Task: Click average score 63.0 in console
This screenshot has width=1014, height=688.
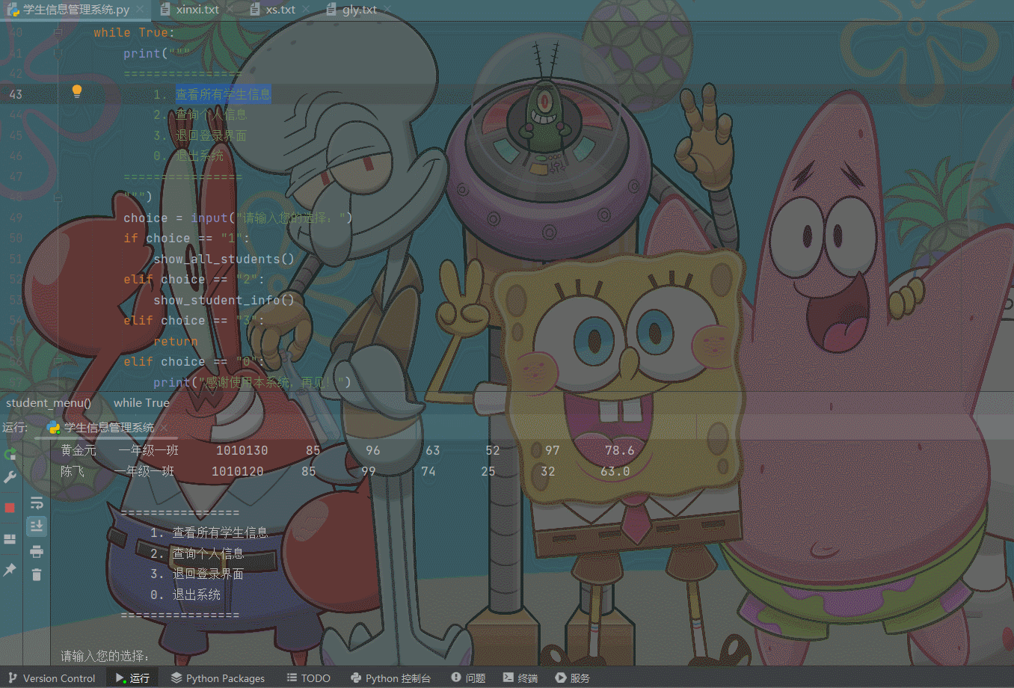Action: [615, 471]
